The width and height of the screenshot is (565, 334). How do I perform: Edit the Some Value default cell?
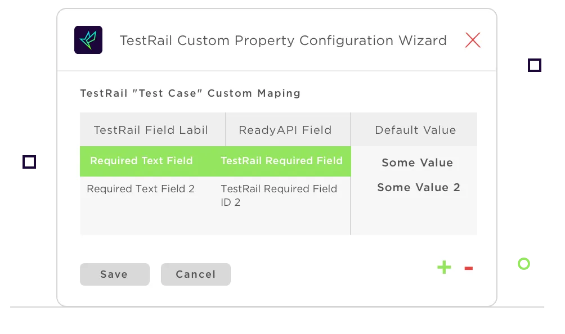[x=417, y=163]
